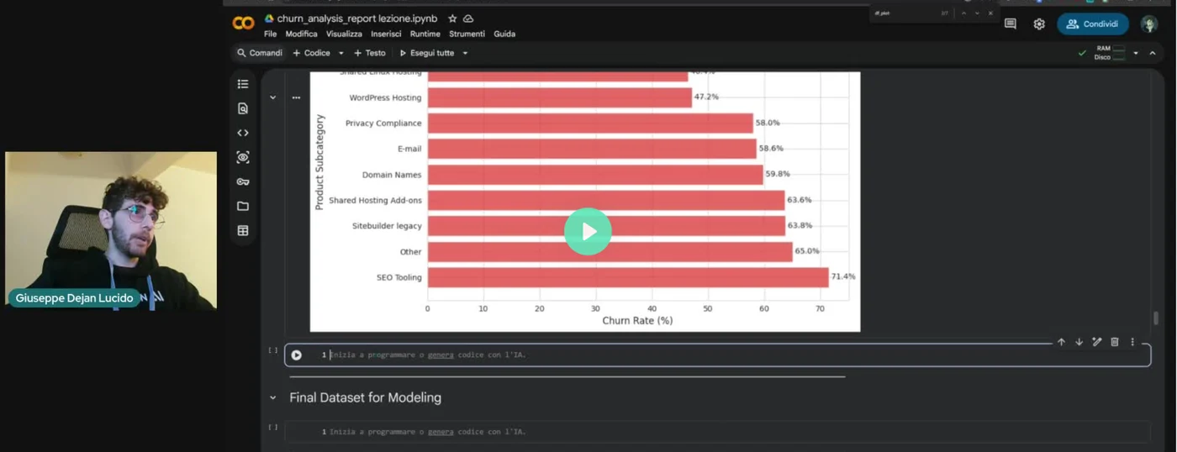Focus the empty code cell editor
This screenshot has height=452, width=1177.
[717, 355]
